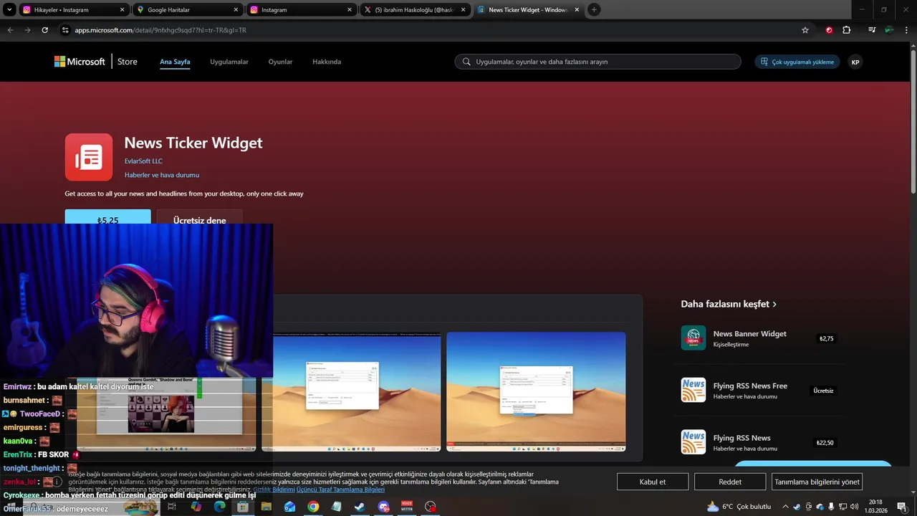
Task: Click the Flying RSS News icon
Action: point(693,442)
